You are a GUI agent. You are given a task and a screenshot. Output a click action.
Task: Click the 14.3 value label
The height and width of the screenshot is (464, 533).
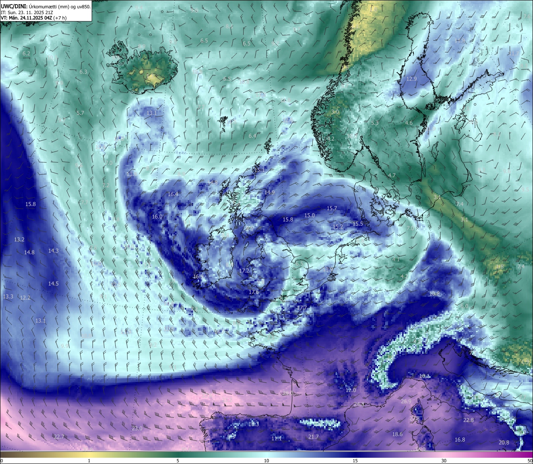[53, 251]
